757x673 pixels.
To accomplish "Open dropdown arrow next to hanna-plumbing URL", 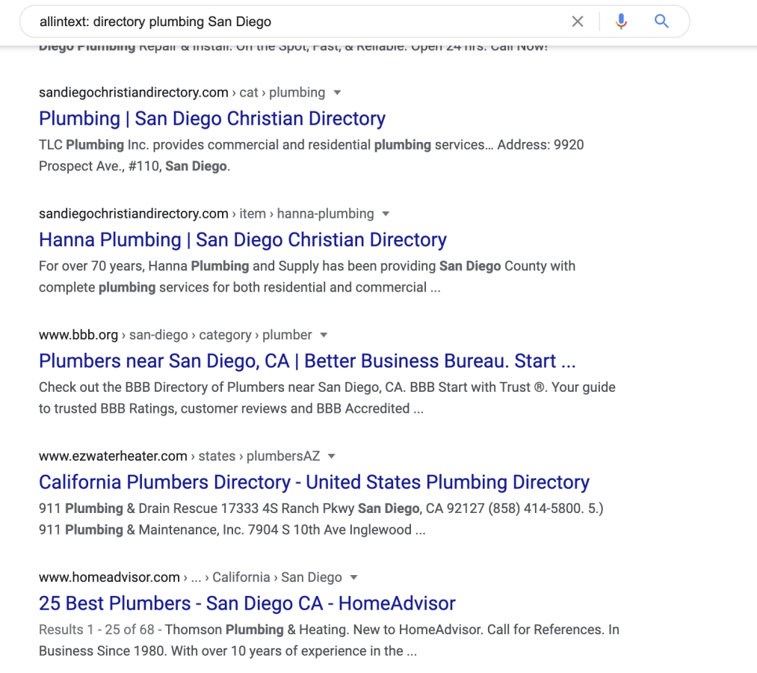I will coord(386,214).
